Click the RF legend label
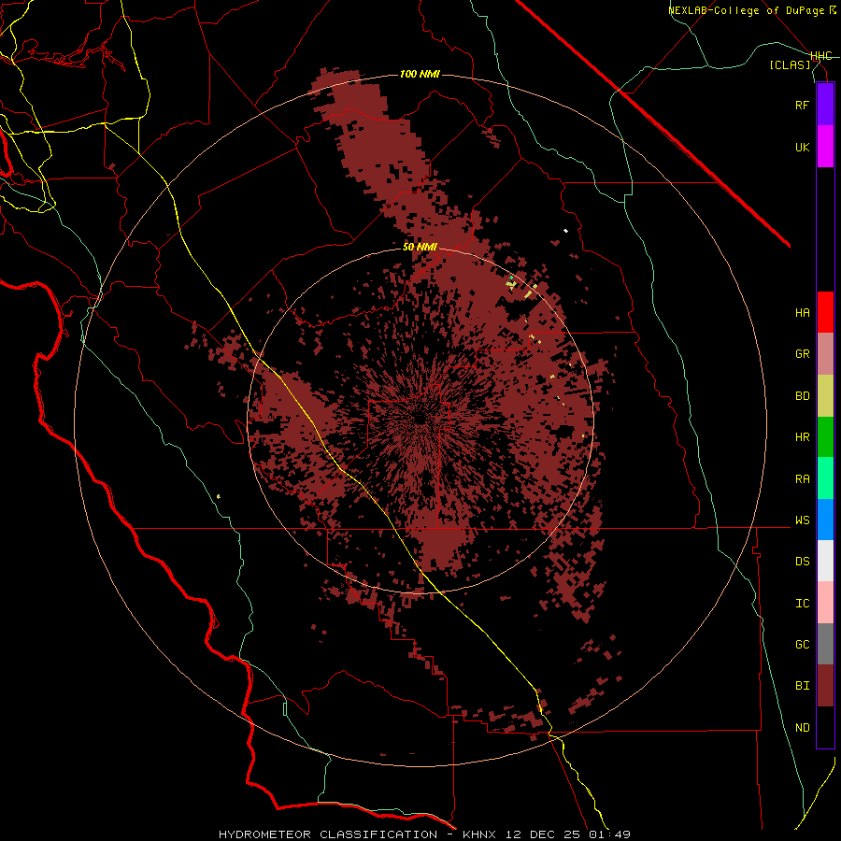Viewport: 841px width, 841px height. click(x=802, y=105)
